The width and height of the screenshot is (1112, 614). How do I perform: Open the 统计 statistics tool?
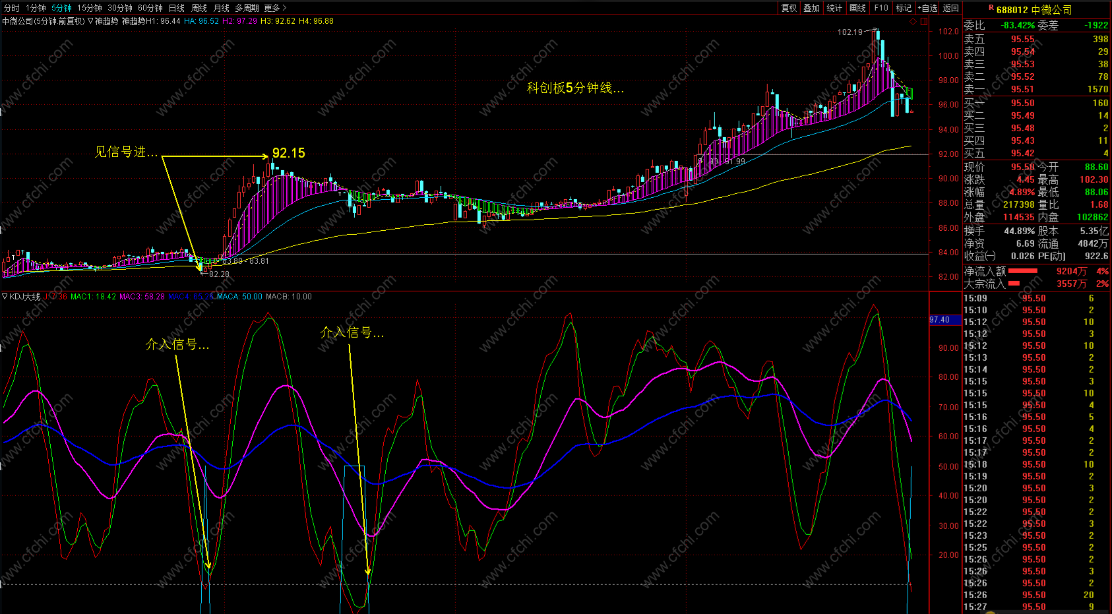click(x=834, y=8)
